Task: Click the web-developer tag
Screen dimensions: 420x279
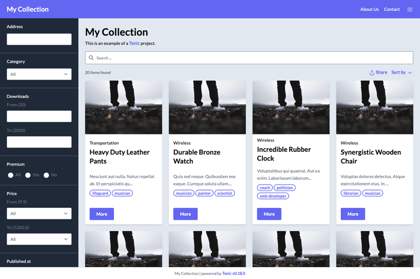Action: (x=273, y=196)
